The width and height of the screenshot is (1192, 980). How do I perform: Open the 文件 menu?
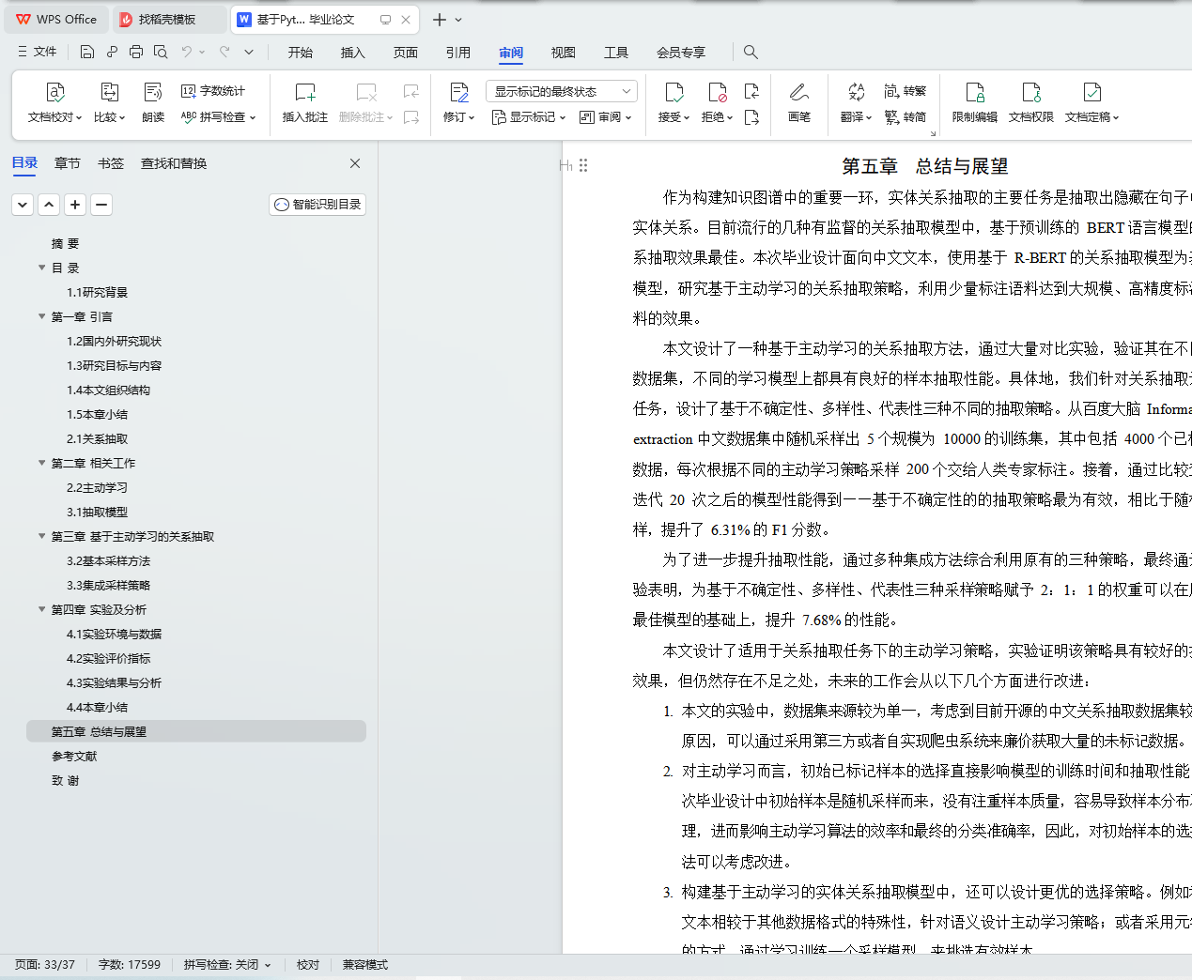point(37,52)
